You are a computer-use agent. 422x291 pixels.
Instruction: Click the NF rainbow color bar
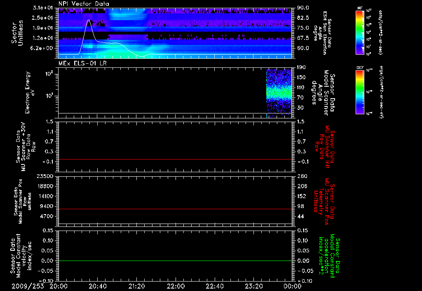pos(360,32)
